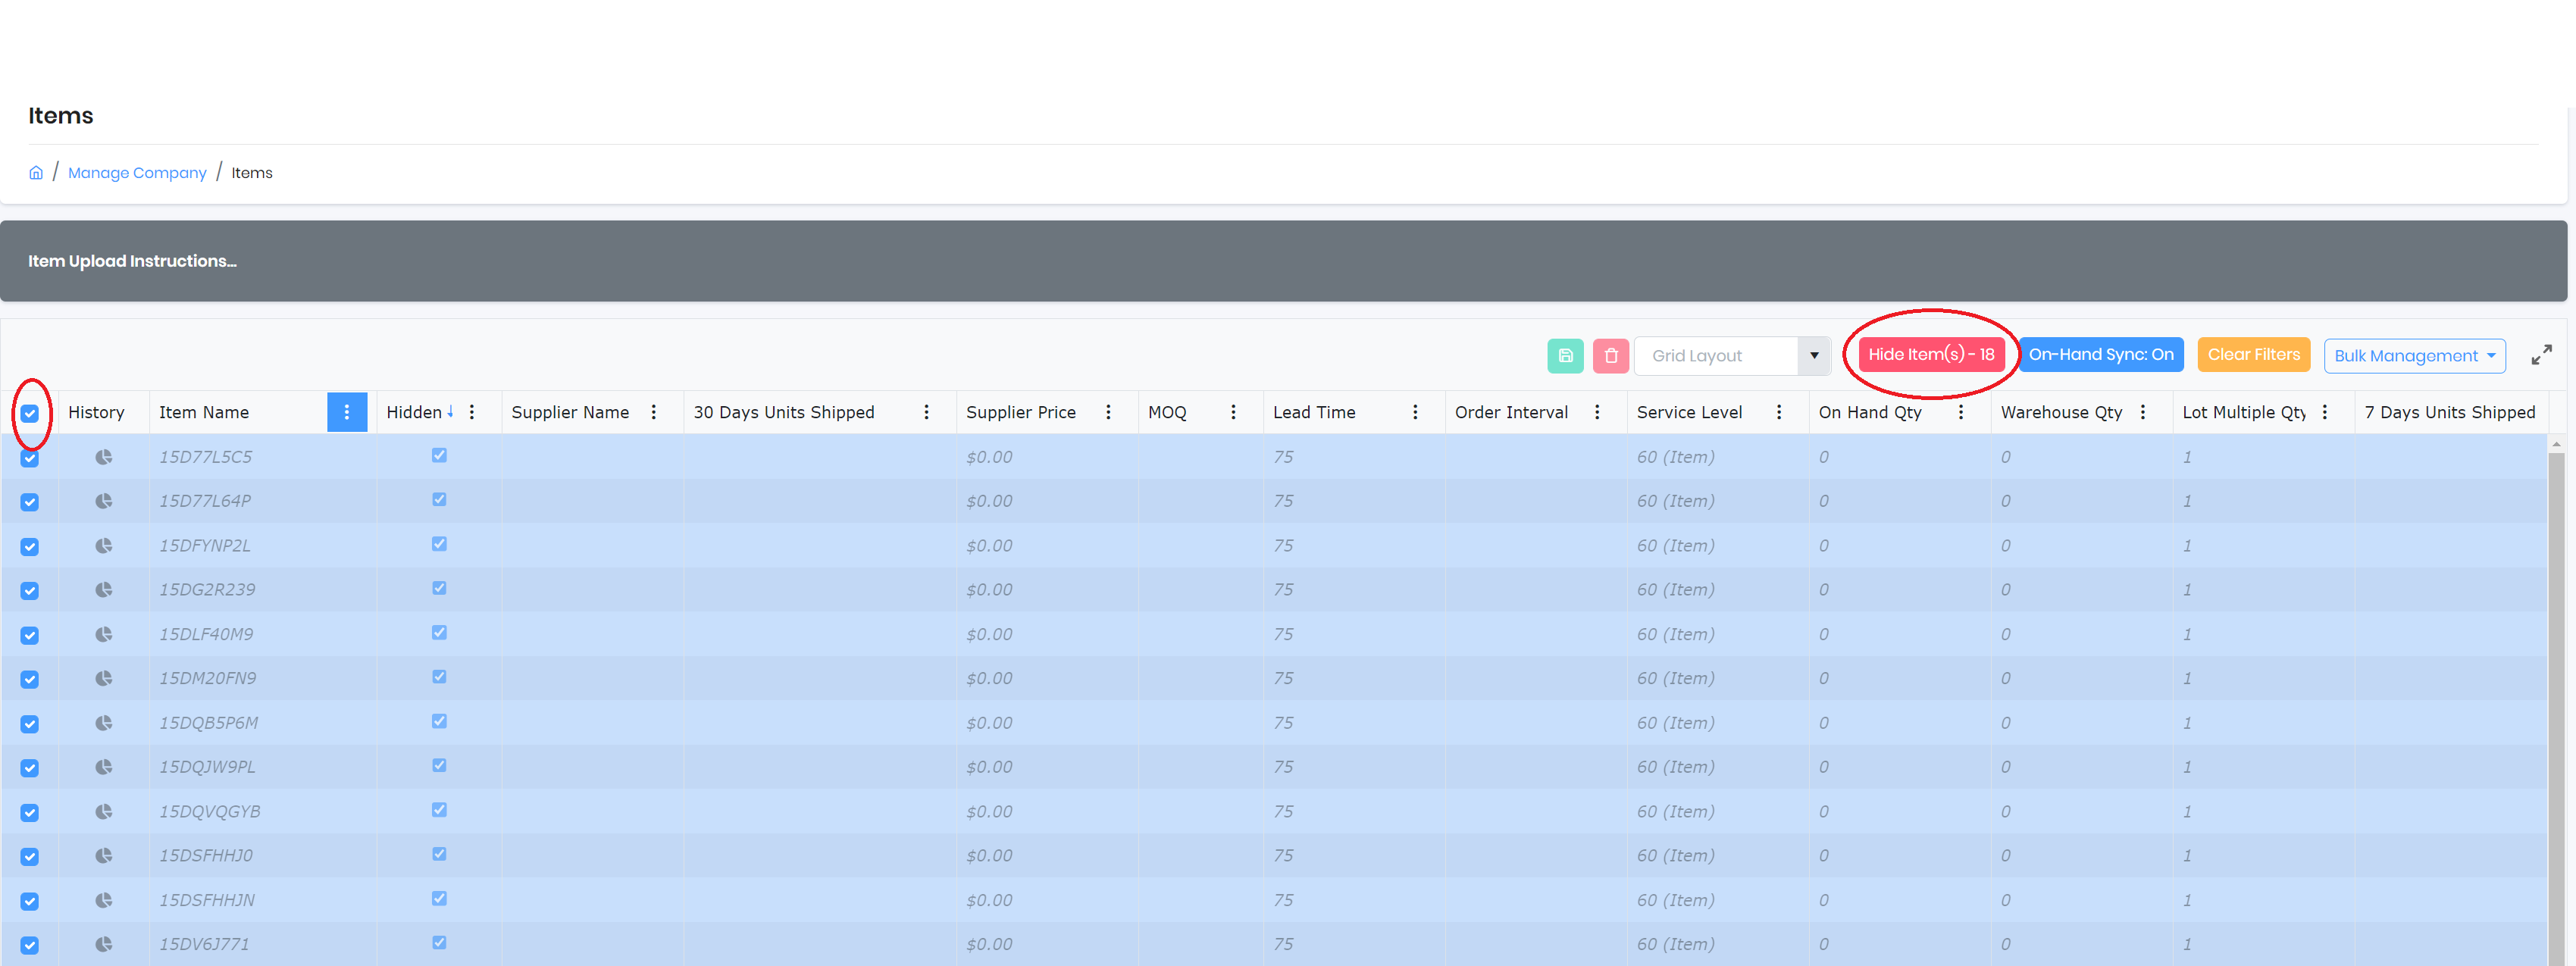
Task: Sort by Hidden column header
Action: point(414,412)
